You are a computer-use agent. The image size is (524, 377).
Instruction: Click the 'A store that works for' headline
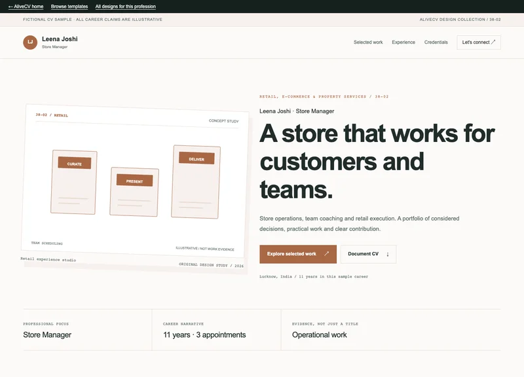point(377,134)
